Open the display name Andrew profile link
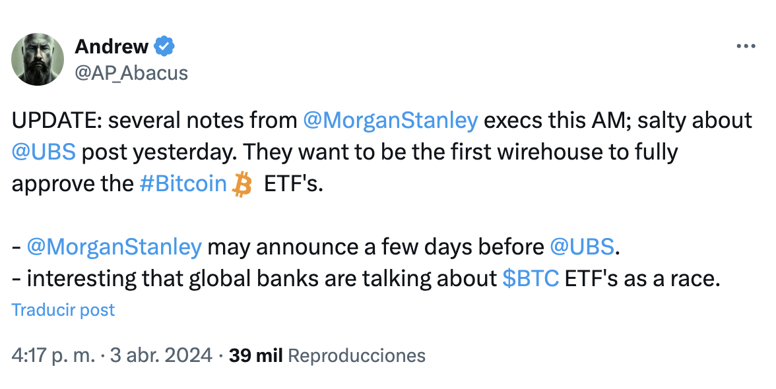The width and height of the screenshot is (776, 389). click(112, 47)
